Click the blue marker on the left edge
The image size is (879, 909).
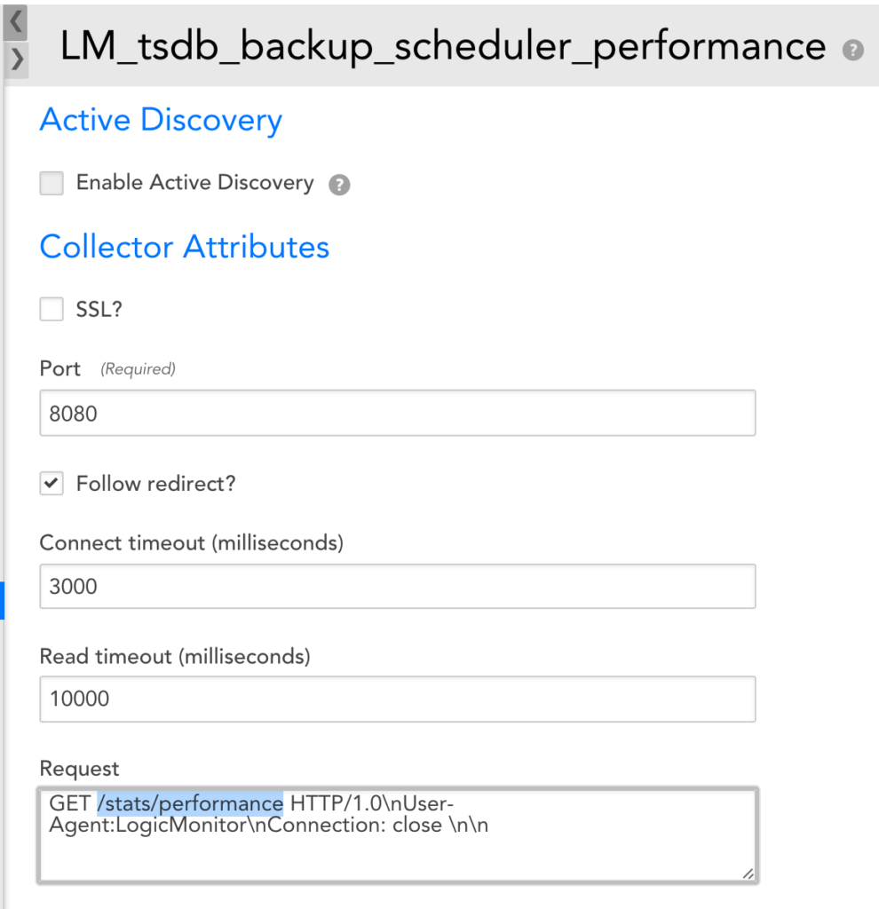pyautogui.click(x=2, y=600)
